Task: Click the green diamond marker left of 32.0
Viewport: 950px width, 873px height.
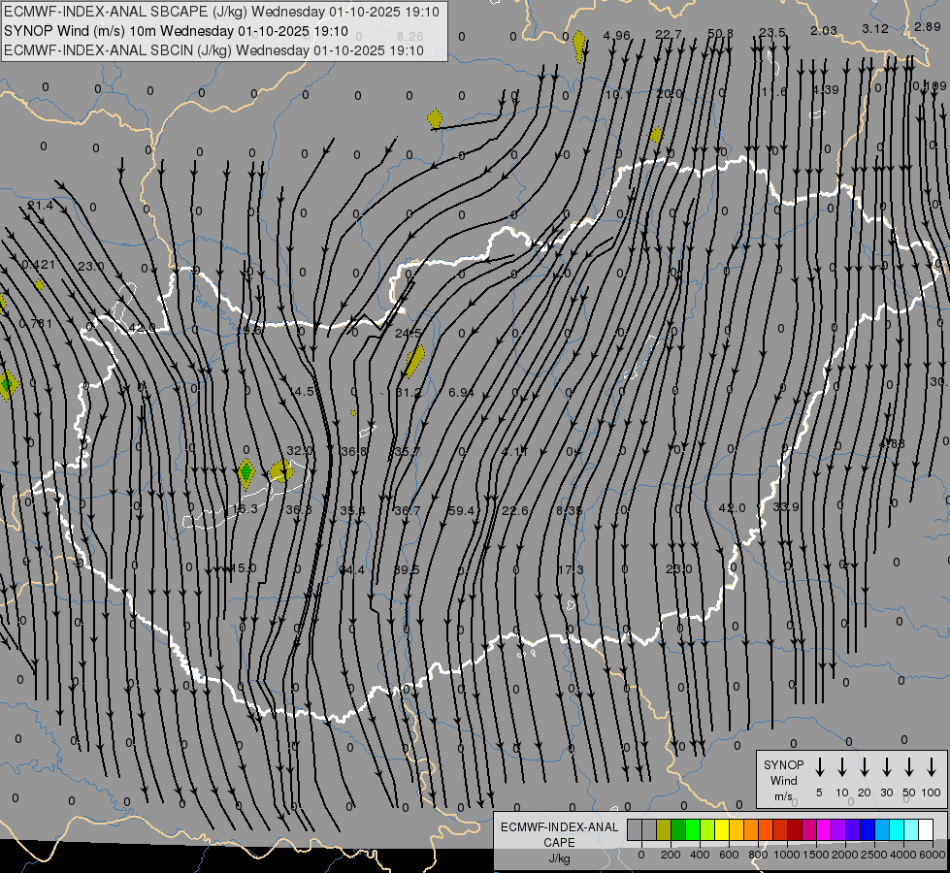Action: (246, 473)
